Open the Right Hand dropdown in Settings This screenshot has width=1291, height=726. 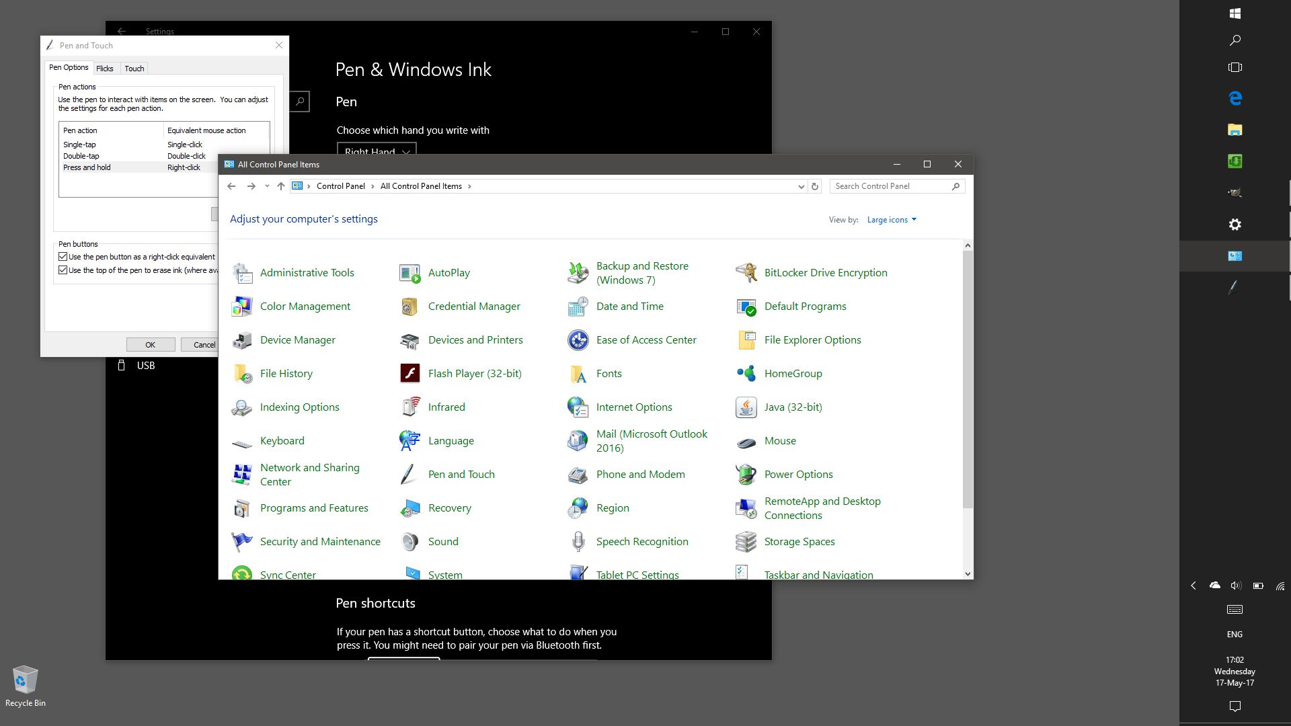click(377, 151)
